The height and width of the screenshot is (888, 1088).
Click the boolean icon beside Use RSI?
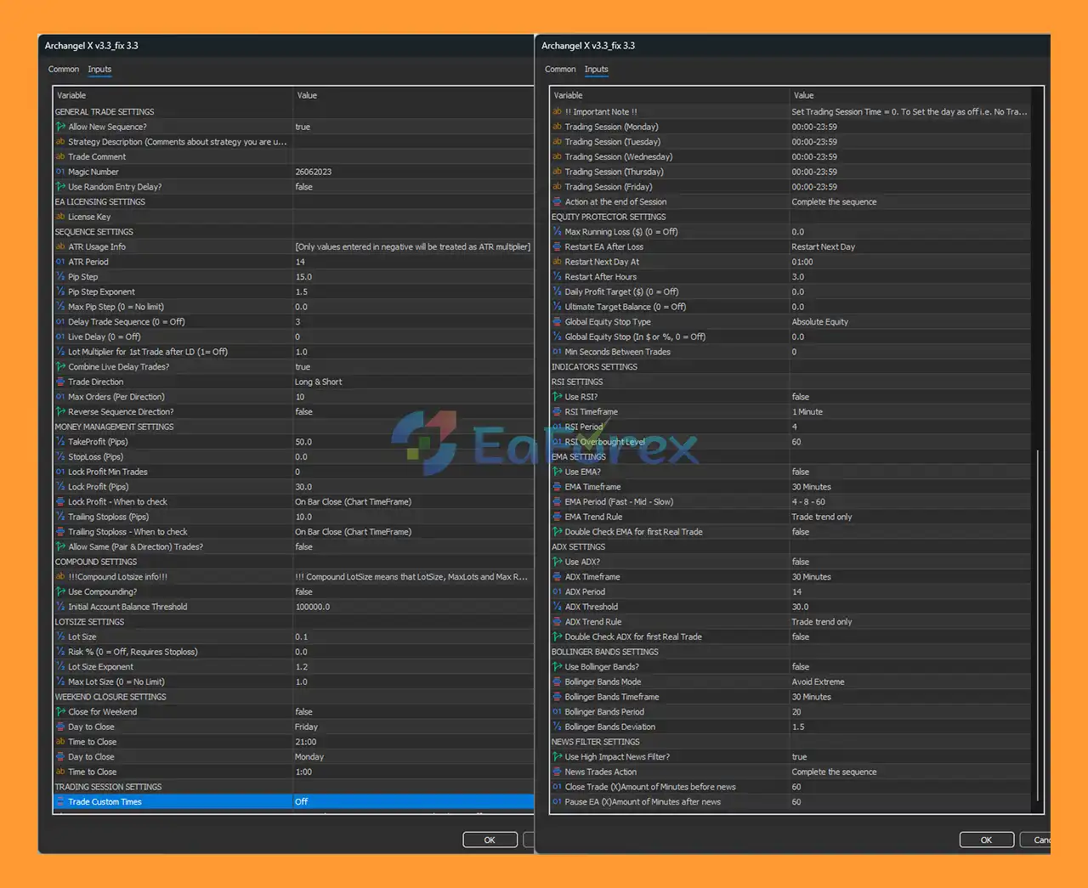[x=557, y=397]
